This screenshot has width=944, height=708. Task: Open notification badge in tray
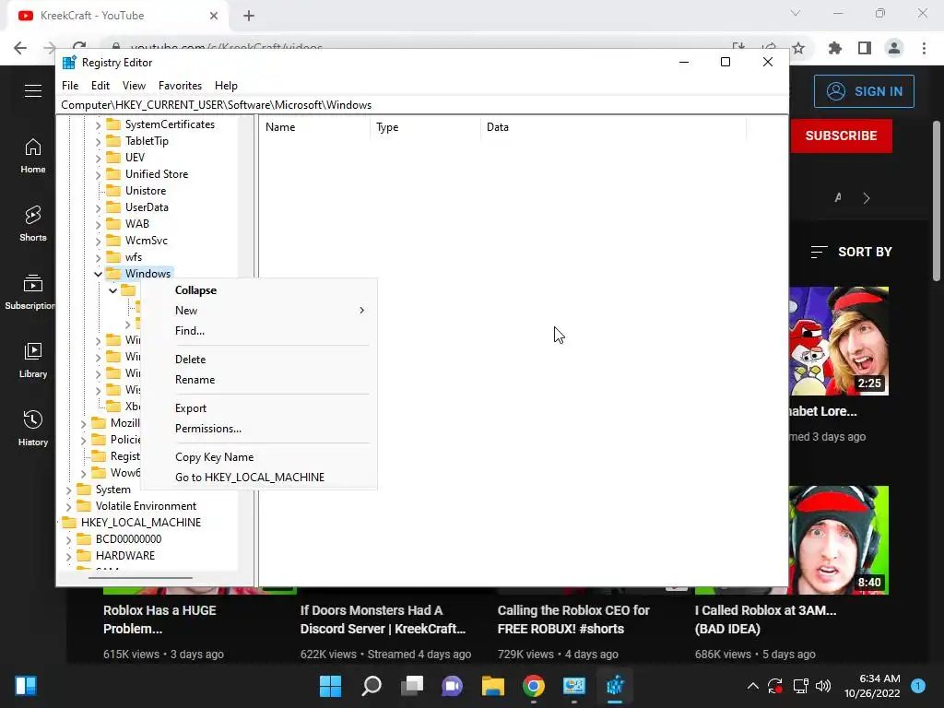[x=918, y=686]
